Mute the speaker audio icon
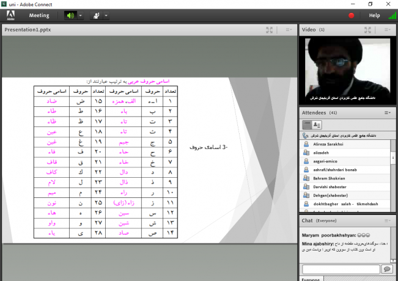This screenshot has width=398, height=281. (x=70, y=15)
